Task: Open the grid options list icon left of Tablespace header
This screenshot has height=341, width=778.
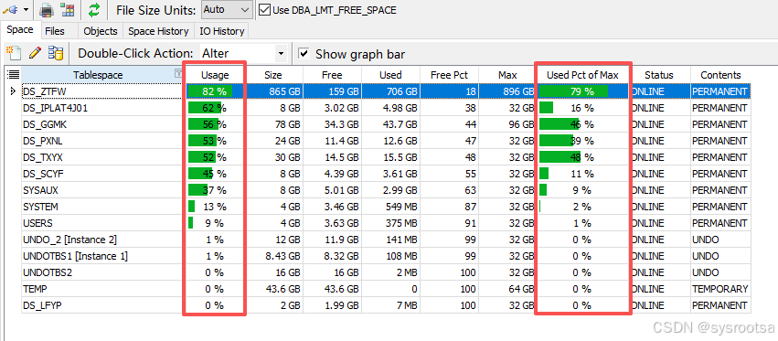Action: pyautogui.click(x=13, y=75)
